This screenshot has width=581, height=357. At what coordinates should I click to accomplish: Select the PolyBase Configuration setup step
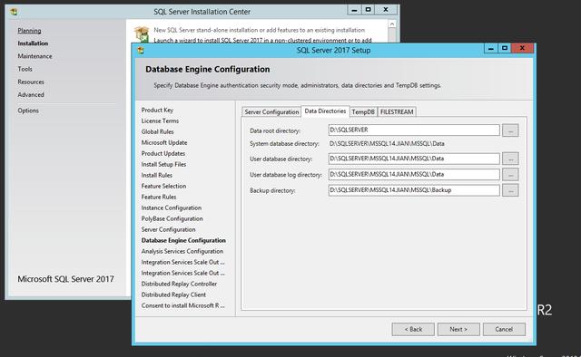point(172,218)
